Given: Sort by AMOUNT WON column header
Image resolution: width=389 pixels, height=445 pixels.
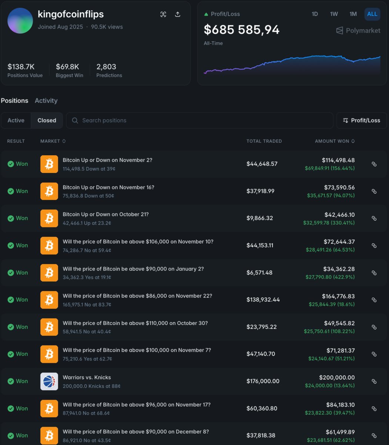Looking at the screenshot, I should (x=335, y=141).
